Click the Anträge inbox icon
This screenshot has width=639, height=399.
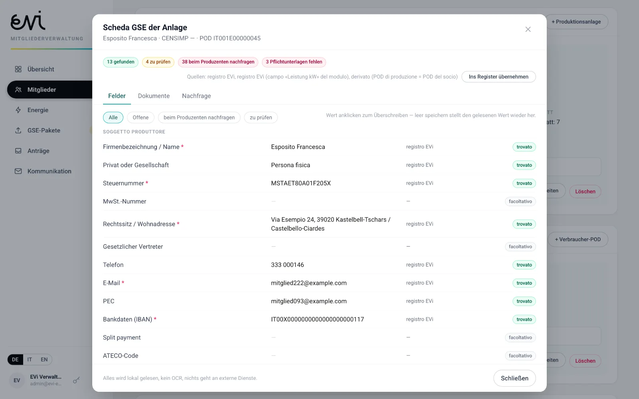[18, 150]
